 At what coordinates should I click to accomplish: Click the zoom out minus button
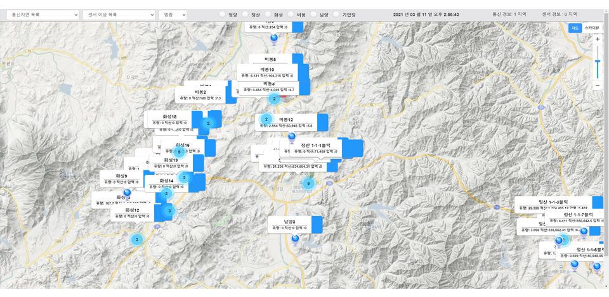(597, 85)
